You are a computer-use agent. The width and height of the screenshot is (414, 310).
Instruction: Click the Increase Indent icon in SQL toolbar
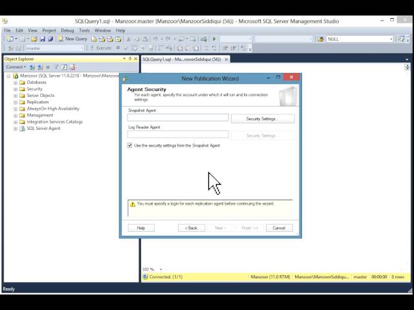point(233,48)
